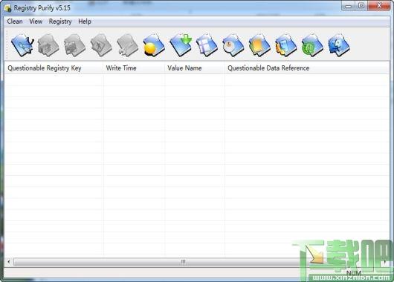Click the folder icon with green @ symbol
Image resolution: width=394 pixels, height=282 pixels.
click(x=312, y=45)
